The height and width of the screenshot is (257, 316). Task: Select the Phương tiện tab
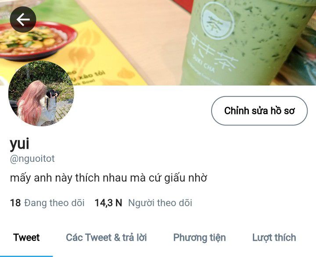[200, 238]
